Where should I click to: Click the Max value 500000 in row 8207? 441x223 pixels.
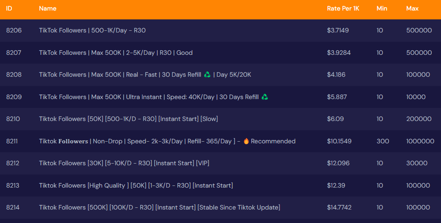[x=419, y=53]
